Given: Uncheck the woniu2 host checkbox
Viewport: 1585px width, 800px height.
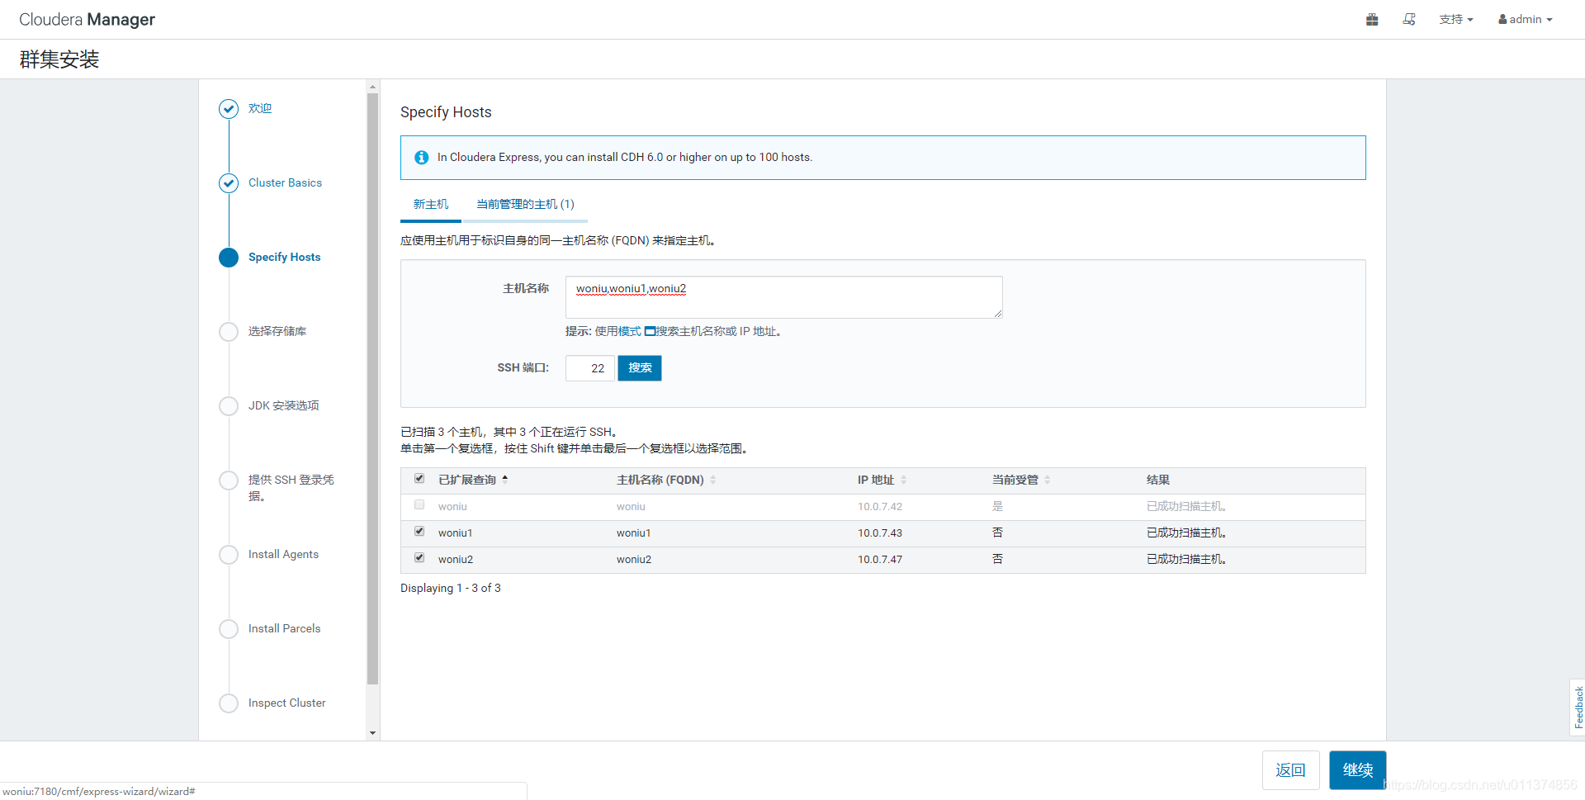Looking at the screenshot, I should [x=419, y=558].
